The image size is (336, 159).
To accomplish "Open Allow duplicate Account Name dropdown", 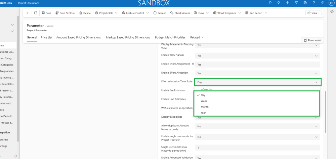I will click(257, 126).
